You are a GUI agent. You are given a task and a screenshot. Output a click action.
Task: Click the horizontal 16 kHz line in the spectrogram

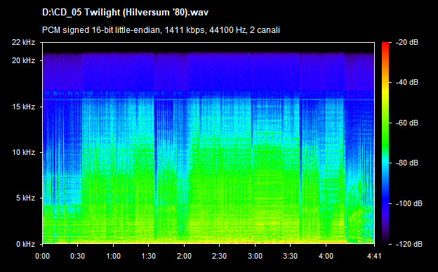point(208,100)
